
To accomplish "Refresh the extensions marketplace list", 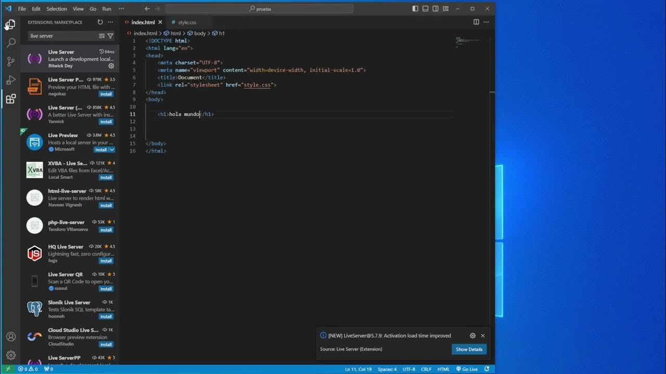I will 100,22.
